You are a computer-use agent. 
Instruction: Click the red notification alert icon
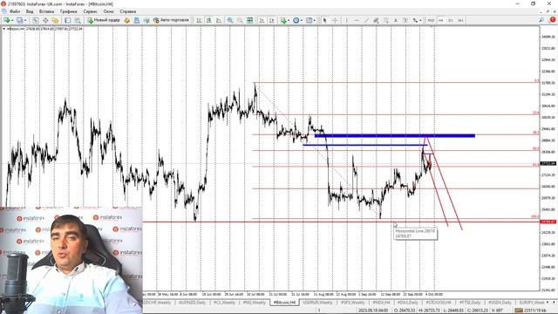(x=552, y=20)
